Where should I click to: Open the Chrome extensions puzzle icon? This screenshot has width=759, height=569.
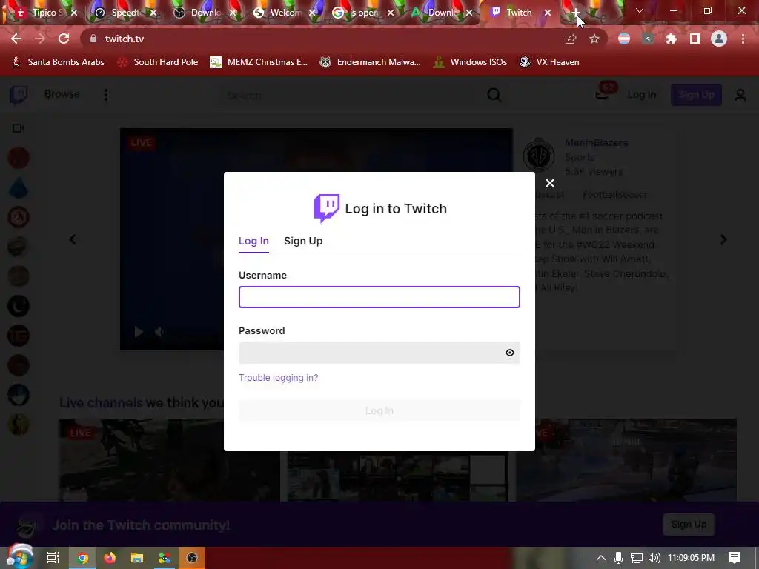click(x=672, y=39)
